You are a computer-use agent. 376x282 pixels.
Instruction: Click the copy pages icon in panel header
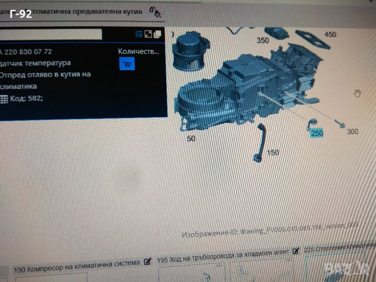[x=157, y=34]
